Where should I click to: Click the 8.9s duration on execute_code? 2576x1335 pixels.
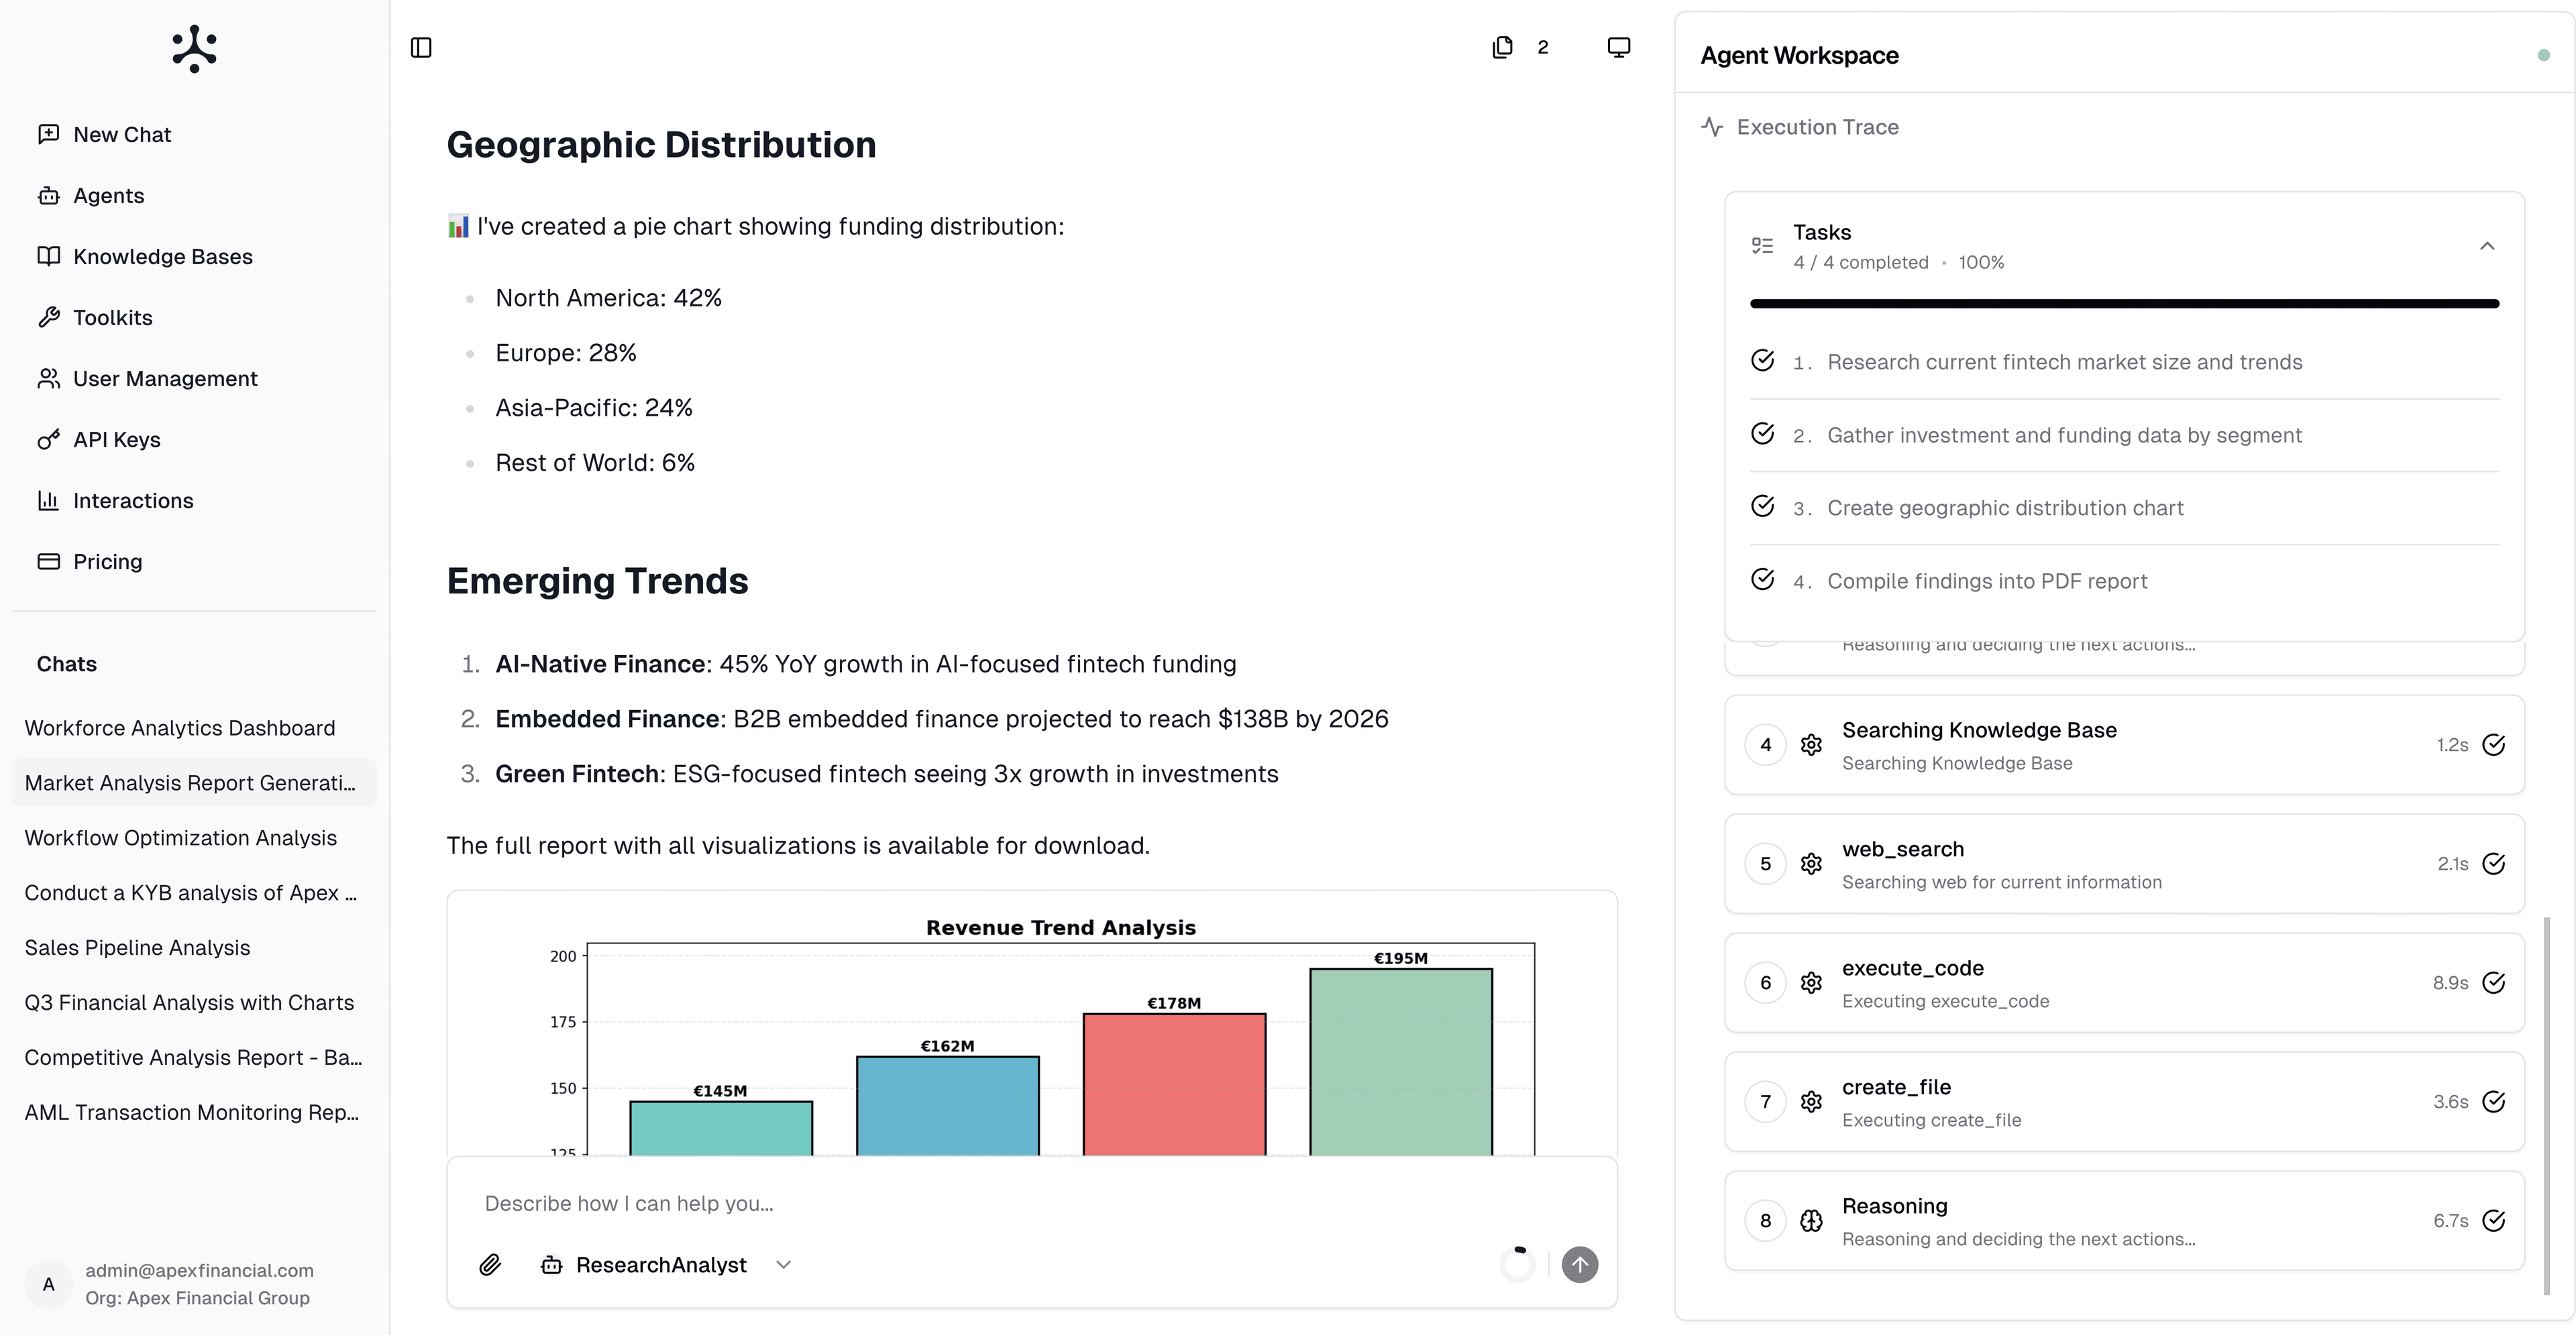(2450, 983)
